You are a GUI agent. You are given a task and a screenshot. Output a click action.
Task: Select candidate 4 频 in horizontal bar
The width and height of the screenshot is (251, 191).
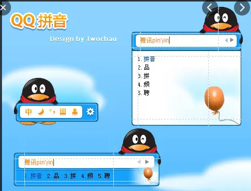[87, 176]
